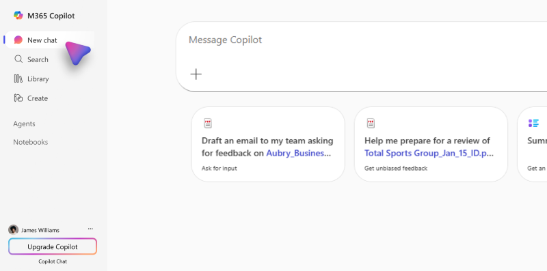Screen dimensions: 547x271
Task: Click the plus attach icon in message box
Action: [x=196, y=74]
